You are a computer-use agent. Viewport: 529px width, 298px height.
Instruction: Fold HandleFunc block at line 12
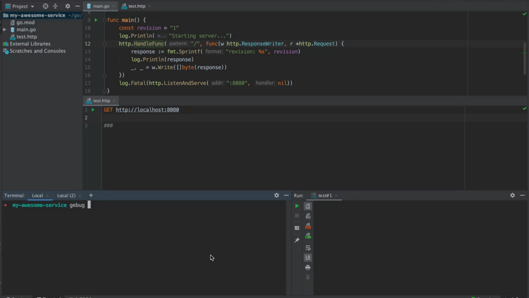(x=104, y=44)
